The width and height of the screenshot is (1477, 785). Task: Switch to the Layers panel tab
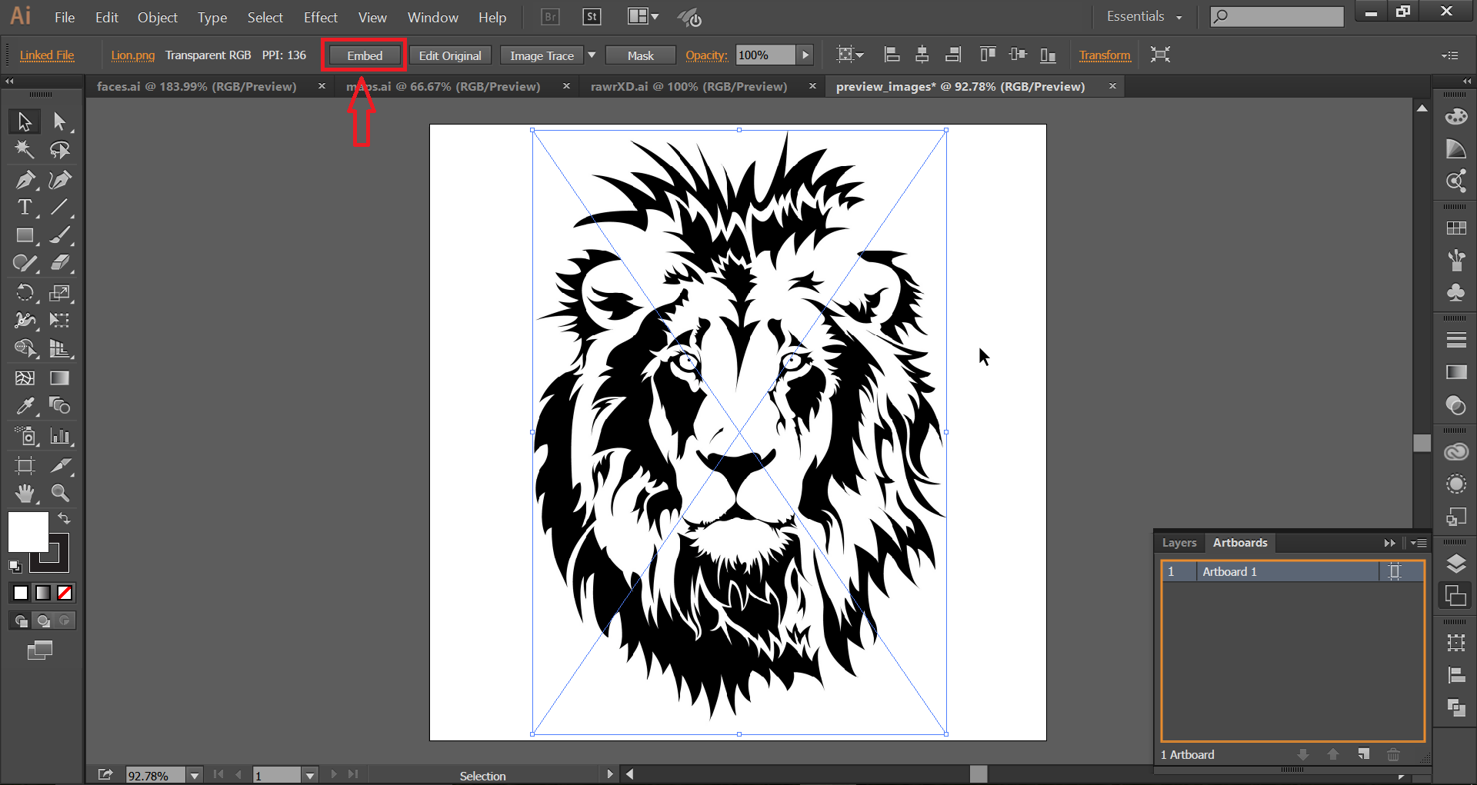tap(1179, 543)
